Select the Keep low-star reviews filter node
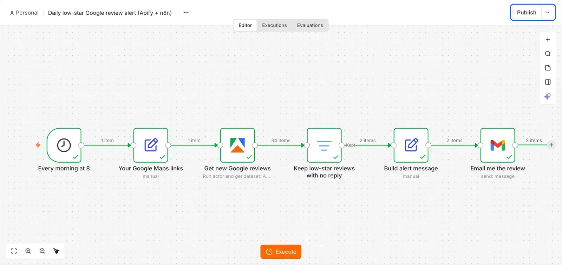The width and height of the screenshot is (562, 265). 324,145
